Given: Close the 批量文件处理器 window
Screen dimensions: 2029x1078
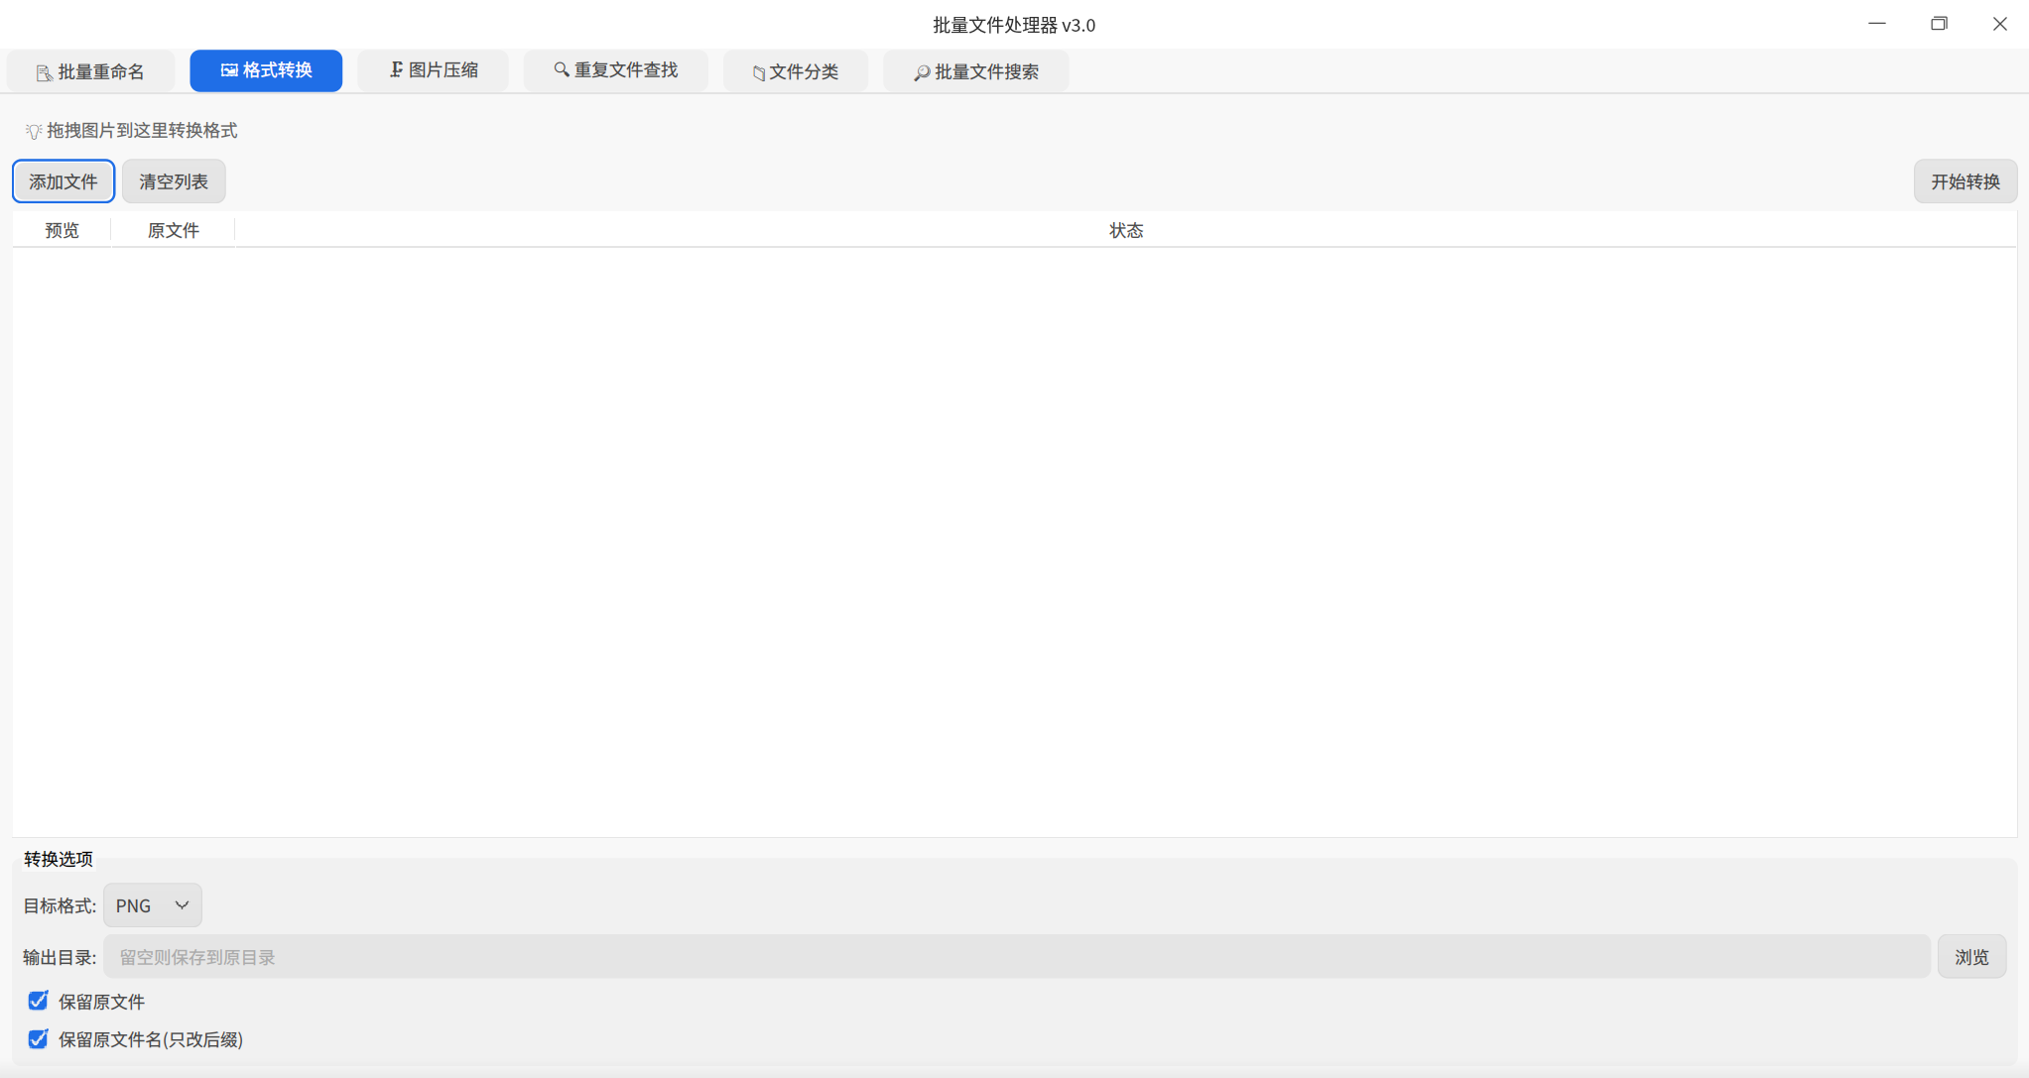Looking at the screenshot, I should (2000, 24).
